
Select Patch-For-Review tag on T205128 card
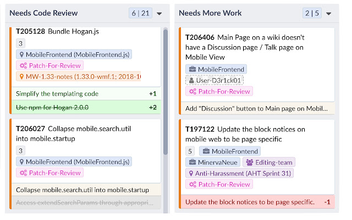coord(50,65)
